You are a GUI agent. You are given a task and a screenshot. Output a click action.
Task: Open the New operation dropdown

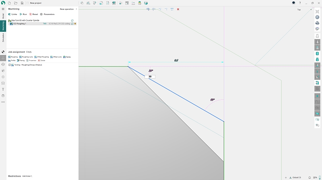pyautogui.click(x=68, y=9)
